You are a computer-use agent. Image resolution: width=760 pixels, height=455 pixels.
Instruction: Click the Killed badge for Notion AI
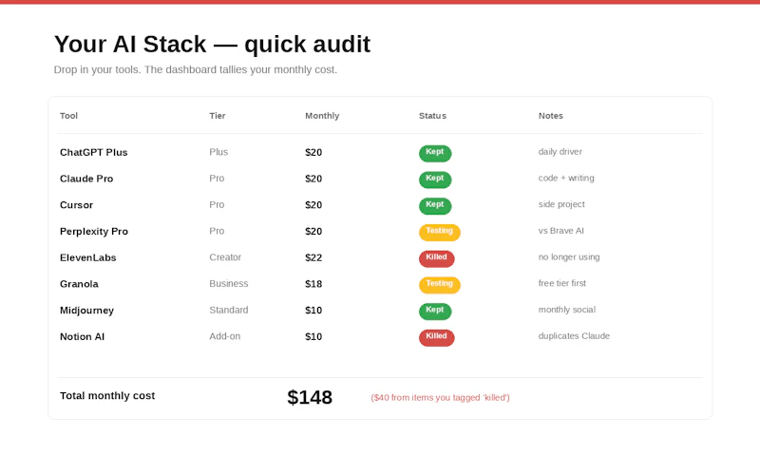(x=436, y=337)
